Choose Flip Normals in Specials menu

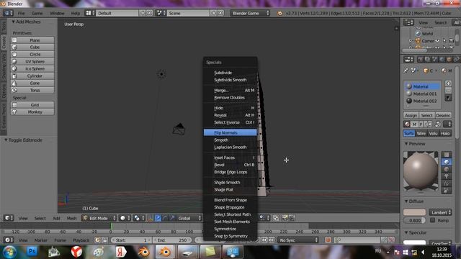[x=230, y=132]
